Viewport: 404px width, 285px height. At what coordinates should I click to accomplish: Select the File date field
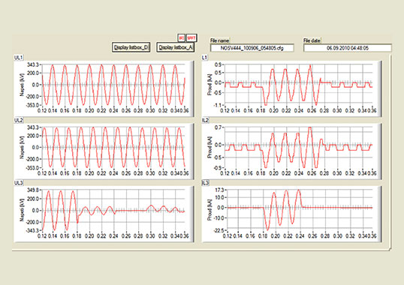tap(348, 48)
